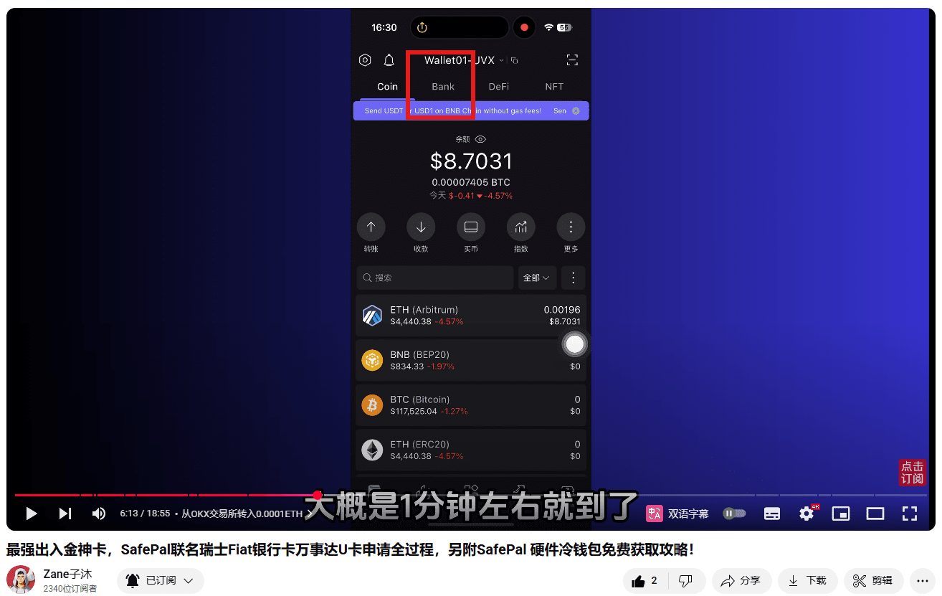
Task: Open 已订阅 subscription dropdown
Action: pyautogui.click(x=161, y=581)
